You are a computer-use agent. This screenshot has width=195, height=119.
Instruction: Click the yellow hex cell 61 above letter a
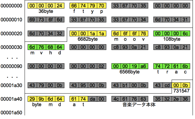click(x=74, y=99)
